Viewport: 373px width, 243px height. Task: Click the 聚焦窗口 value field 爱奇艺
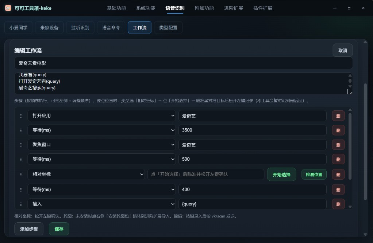pyautogui.click(x=253, y=145)
